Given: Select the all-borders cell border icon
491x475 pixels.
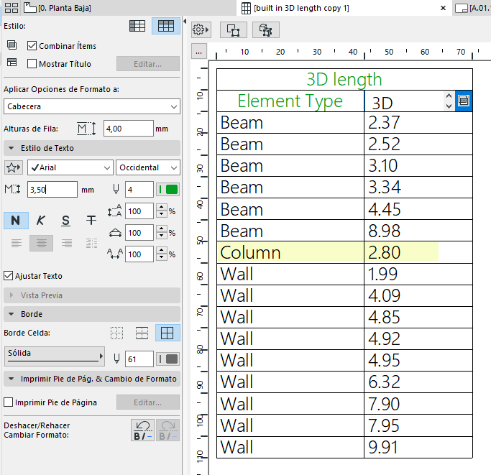Looking at the screenshot, I should 168,333.
